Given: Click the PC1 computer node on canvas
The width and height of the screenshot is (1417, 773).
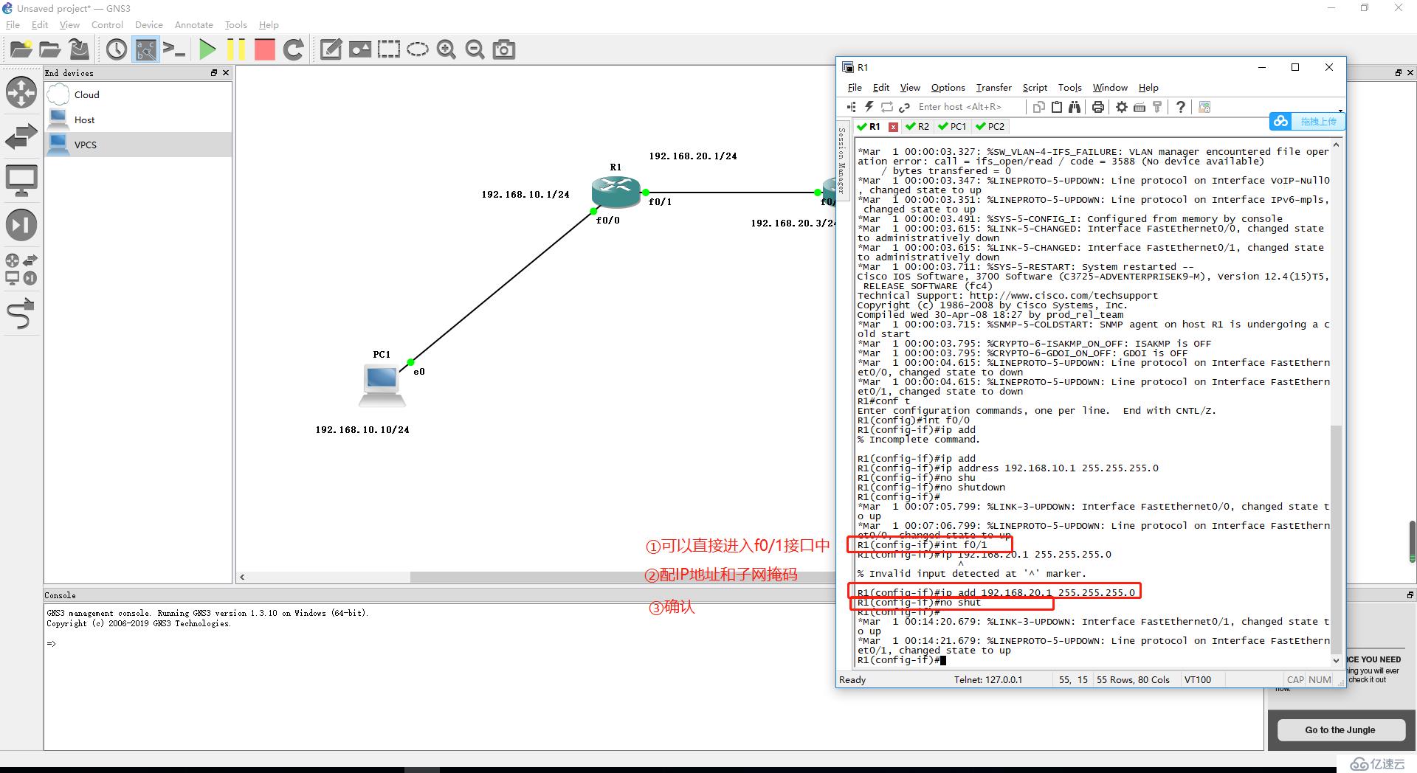Looking at the screenshot, I should (x=382, y=385).
